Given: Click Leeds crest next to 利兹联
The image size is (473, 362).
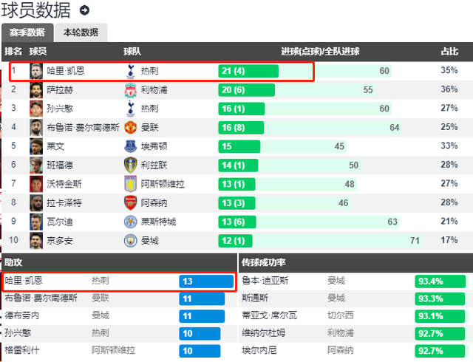Looking at the screenshot, I should click(130, 165).
